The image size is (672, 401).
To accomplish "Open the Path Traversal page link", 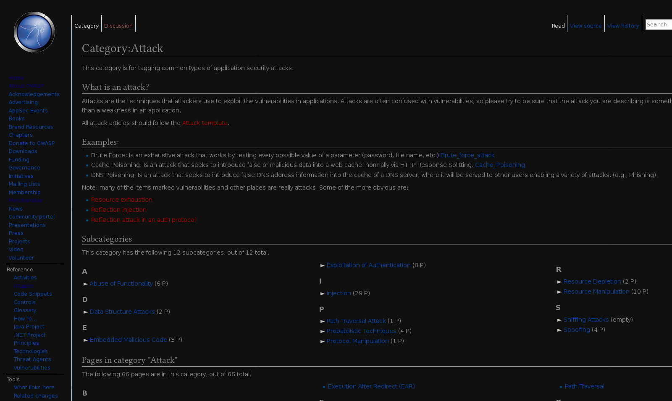I will pos(585,386).
